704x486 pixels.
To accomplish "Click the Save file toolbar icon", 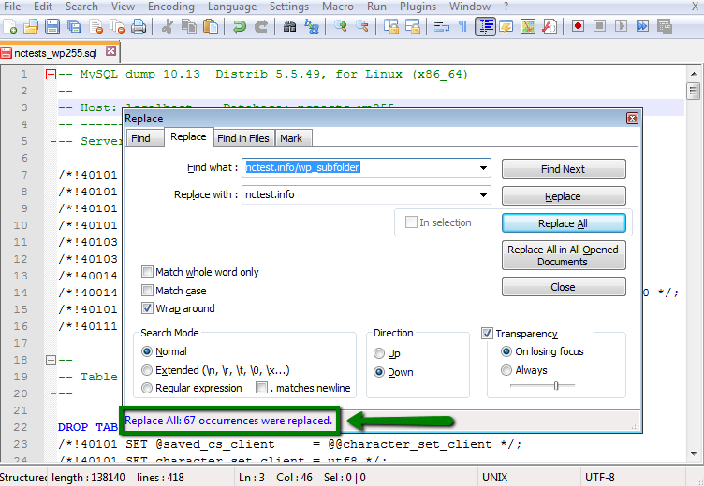I will [52, 26].
